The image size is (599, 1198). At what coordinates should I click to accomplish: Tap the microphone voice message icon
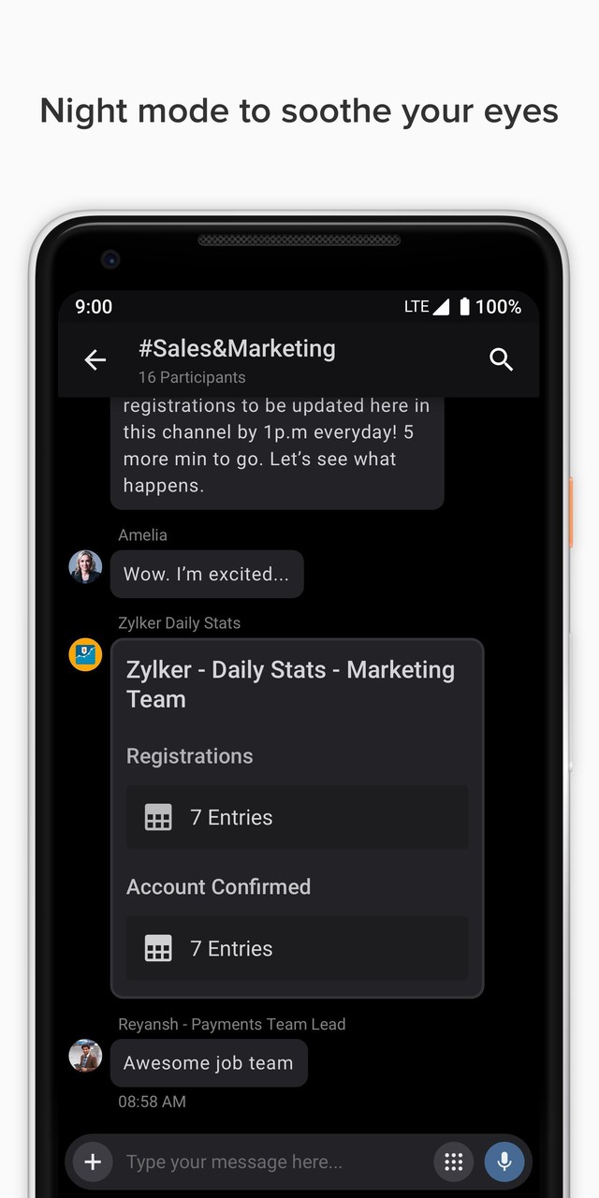click(x=504, y=1161)
